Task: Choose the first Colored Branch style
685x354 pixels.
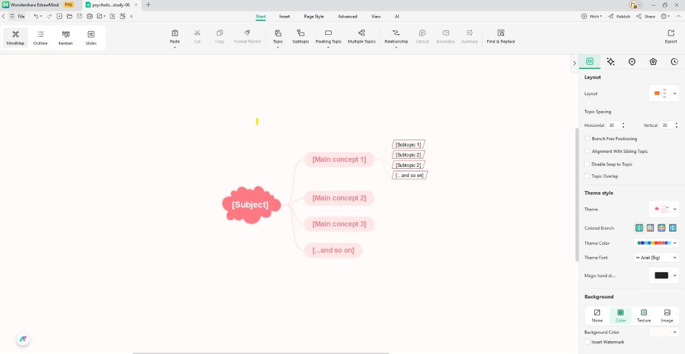Action: click(x=639, y=228)
